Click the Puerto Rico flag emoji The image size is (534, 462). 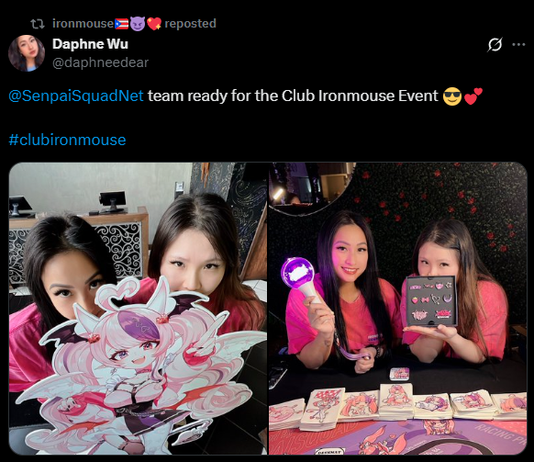tap(122, 24)
